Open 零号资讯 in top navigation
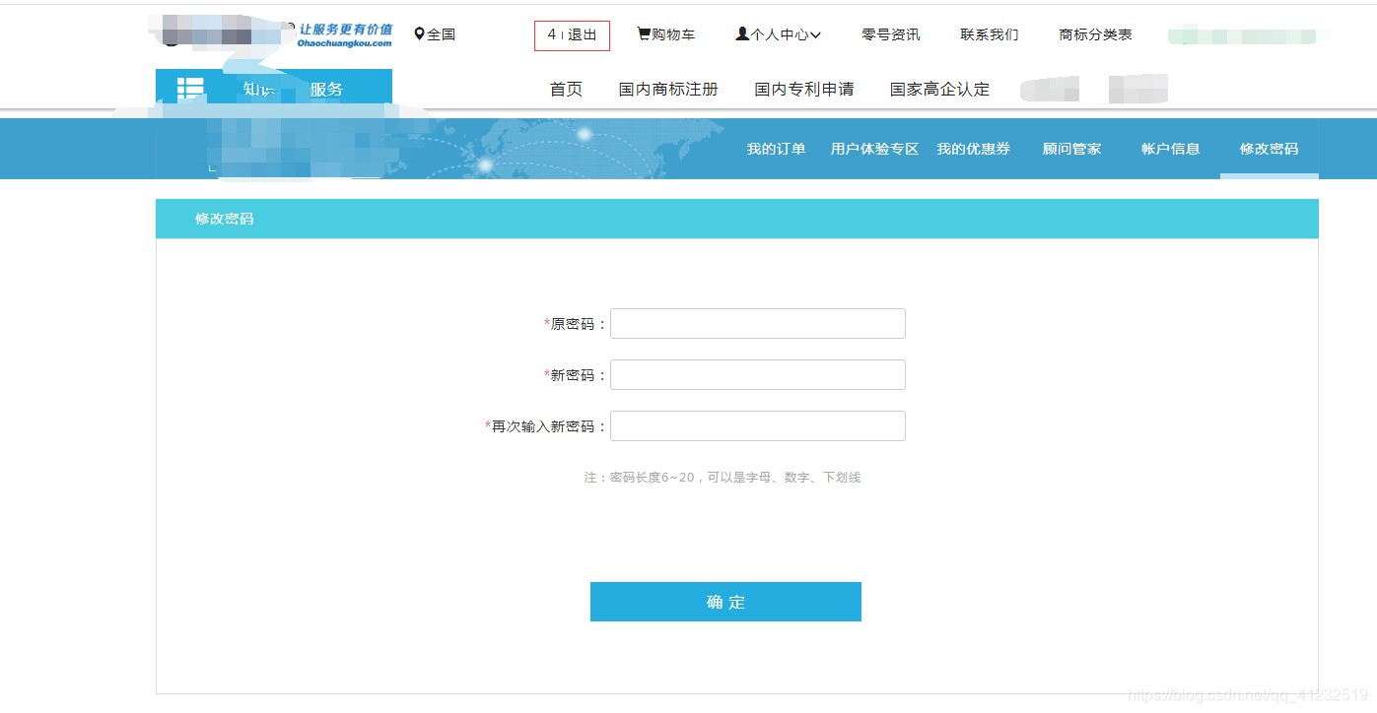The width and height of the screenshot is (1377, 713). tap(891, 34)
